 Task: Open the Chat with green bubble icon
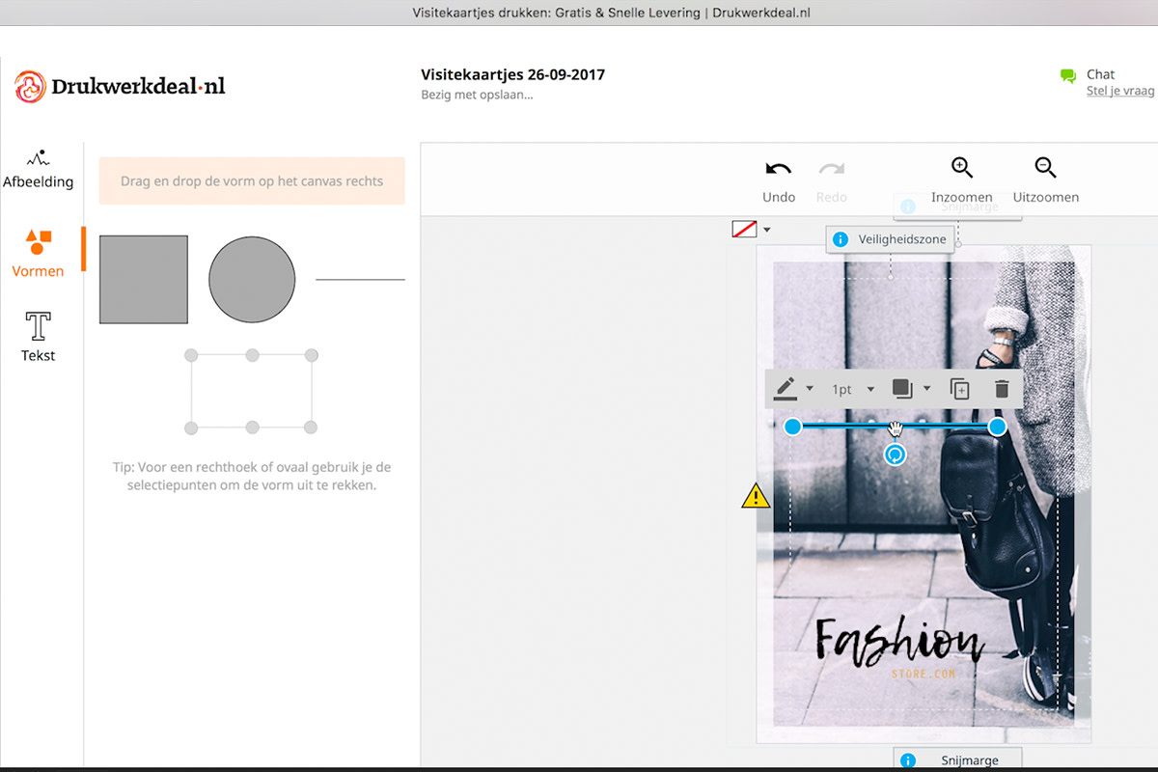1087,74
